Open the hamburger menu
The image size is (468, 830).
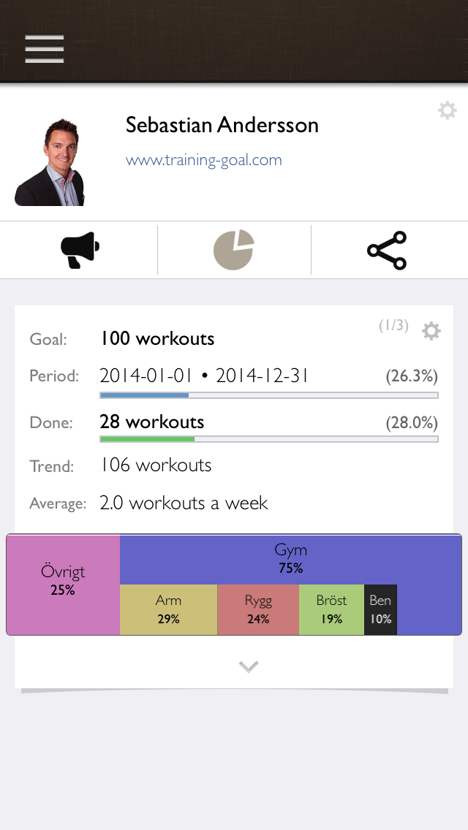45,49
